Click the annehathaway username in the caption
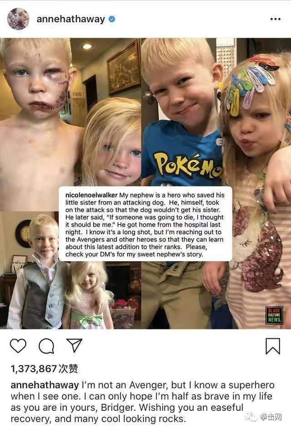Screen dimensions: 291x430 (x=45, y=385)
